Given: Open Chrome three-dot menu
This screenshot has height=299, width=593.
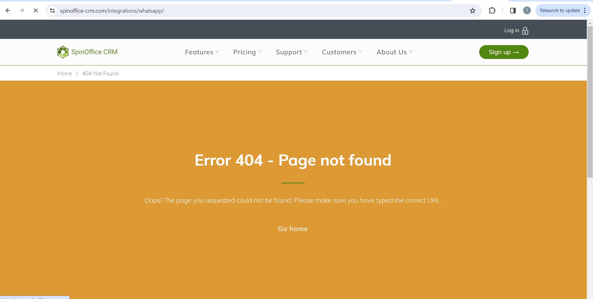Looking at the screenshot, I should point(585,11).
